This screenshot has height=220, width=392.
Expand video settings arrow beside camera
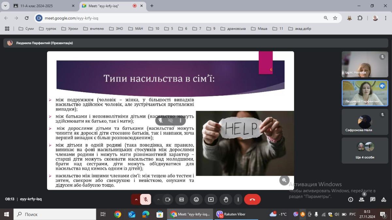158,199
